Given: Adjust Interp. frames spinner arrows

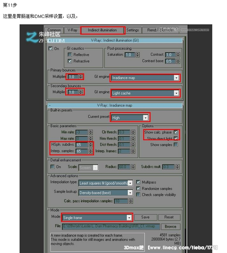Looking at the screenshot, I should tap(133, 151).
